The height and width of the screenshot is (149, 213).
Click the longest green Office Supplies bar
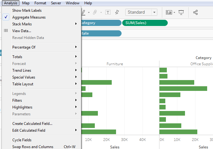183,88
